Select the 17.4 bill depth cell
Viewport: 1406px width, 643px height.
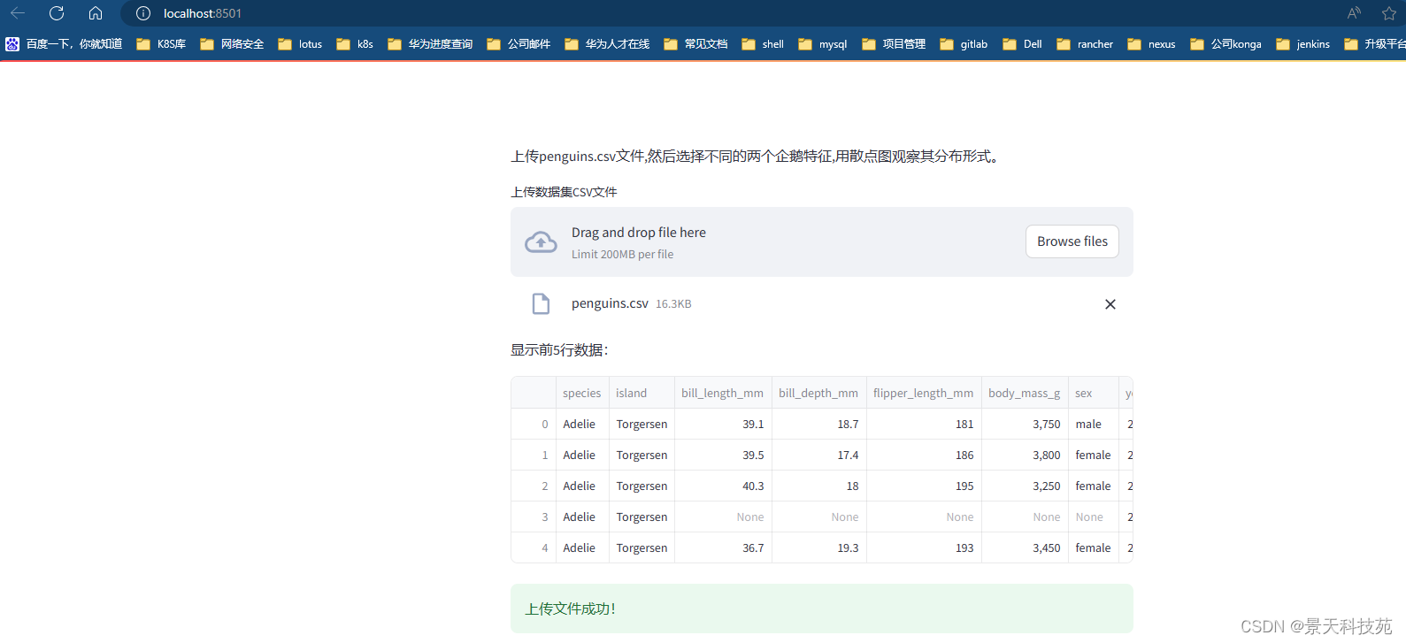tap(818, 455)
